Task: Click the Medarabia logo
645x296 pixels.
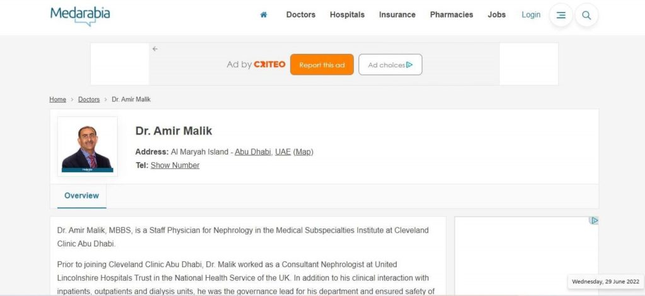Action: click(80, 16)
